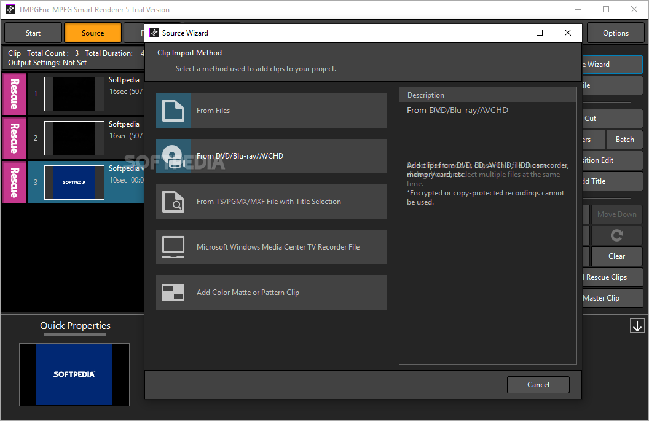This screenshot has width=649, height=421.
Task: Select clip 3 Softpedia blue thumbnail
Action: [74, 182]
